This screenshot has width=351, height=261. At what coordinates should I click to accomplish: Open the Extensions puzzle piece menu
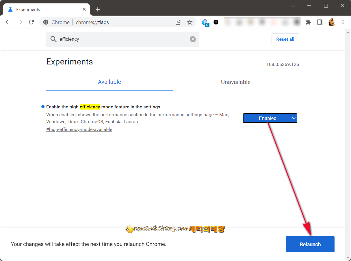308,22
